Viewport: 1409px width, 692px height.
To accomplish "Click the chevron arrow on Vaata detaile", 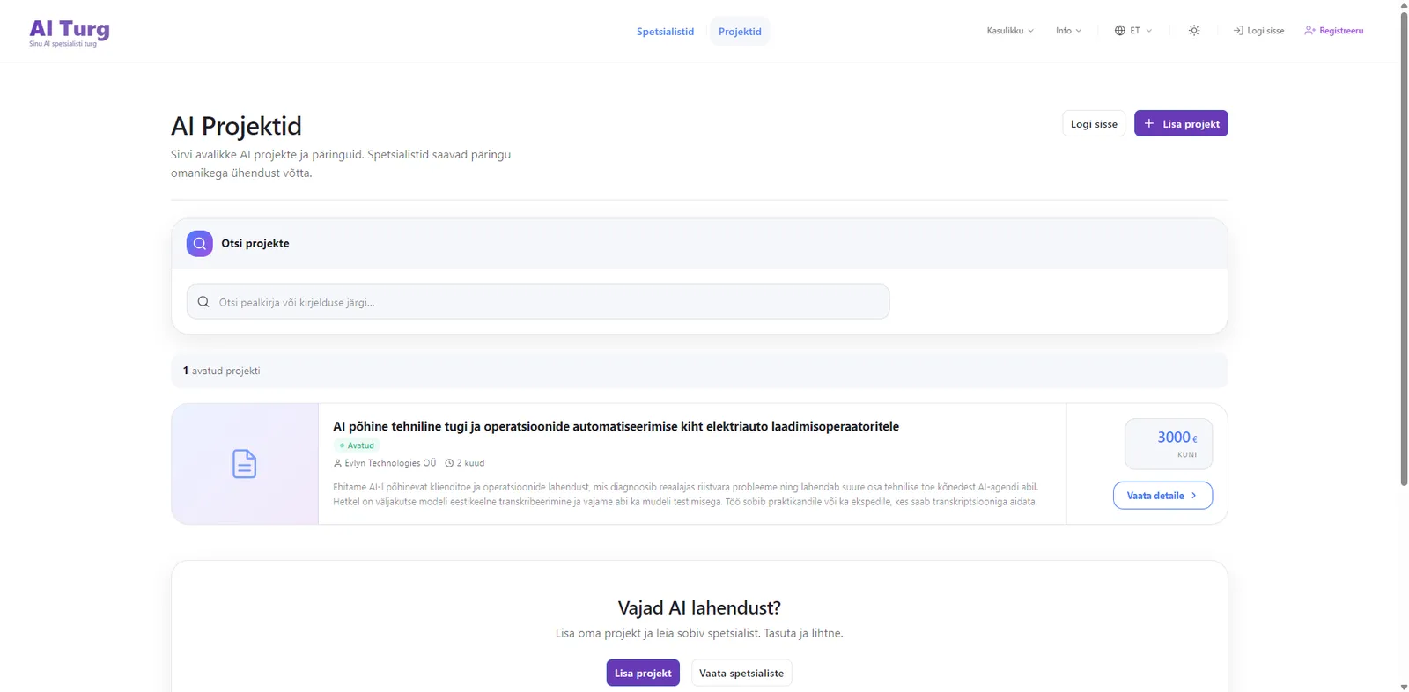I will pyautogui.click(x=1193, y=496).
